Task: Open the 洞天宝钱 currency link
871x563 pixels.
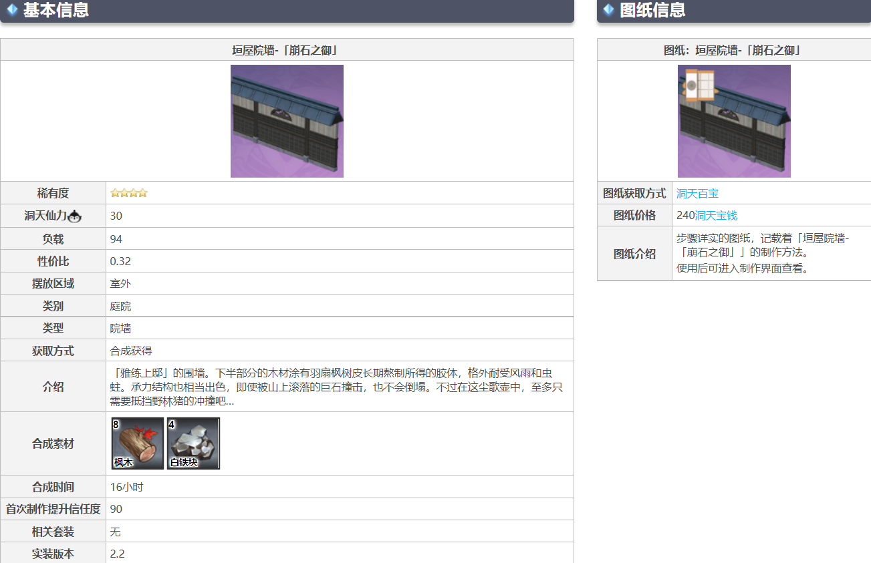Action: click(716, 216)
